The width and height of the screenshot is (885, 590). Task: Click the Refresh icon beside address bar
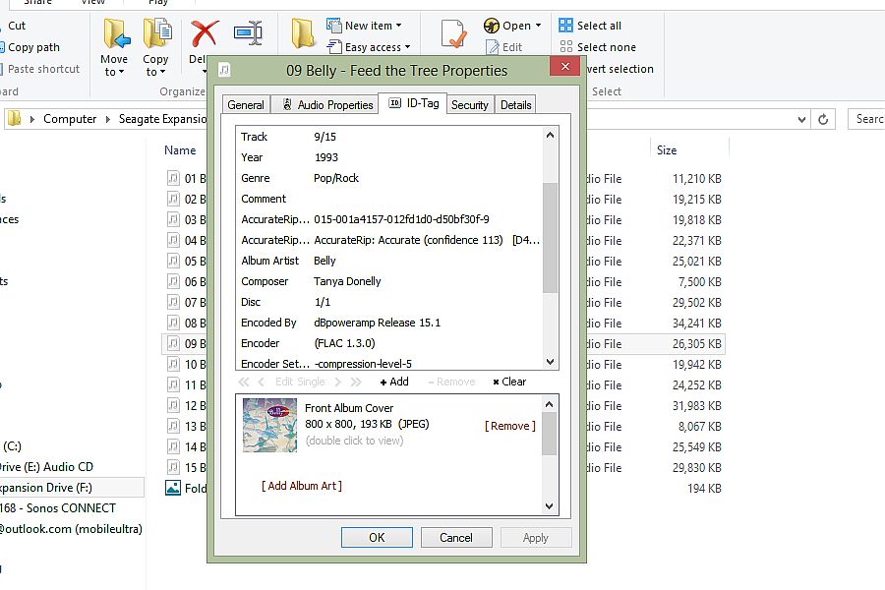pyautogui.click(x=826, y=119)
